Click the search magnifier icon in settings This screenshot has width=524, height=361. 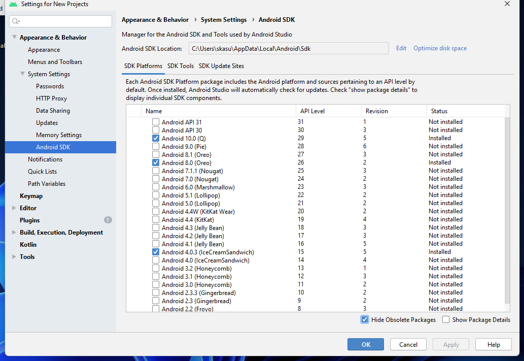15,21
